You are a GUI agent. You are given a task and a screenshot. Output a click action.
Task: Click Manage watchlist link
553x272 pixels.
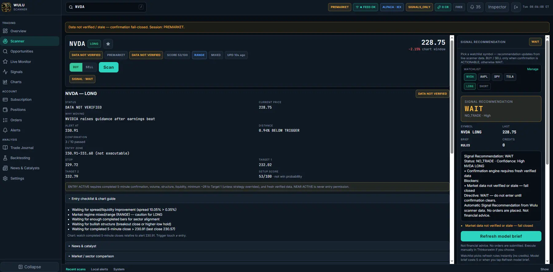pos(533,69)
